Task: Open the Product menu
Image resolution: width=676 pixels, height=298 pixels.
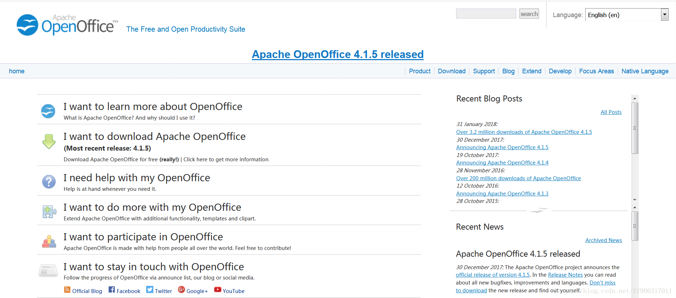Action: (420, 71)
